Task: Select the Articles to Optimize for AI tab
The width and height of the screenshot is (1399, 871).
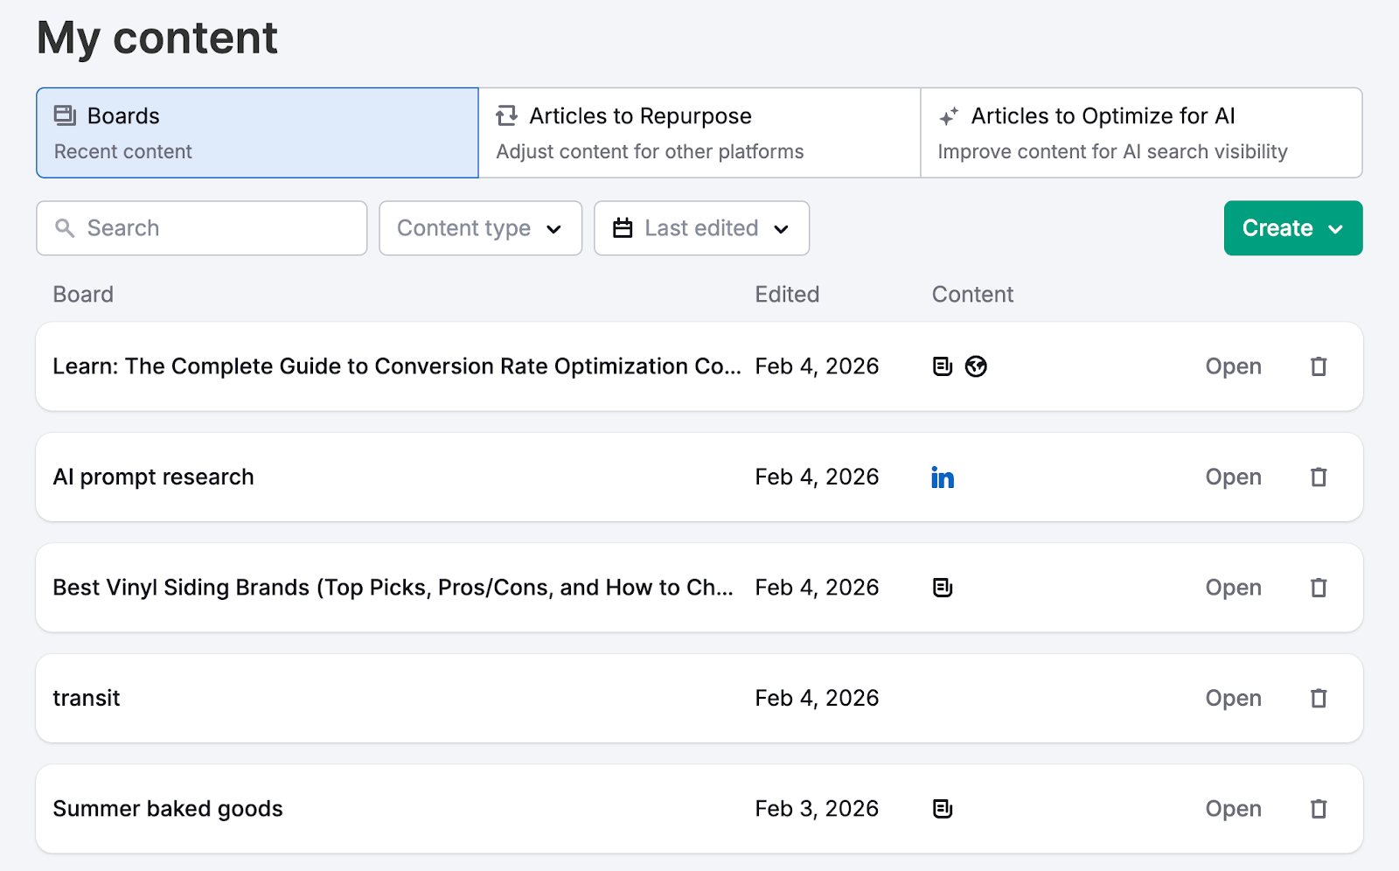Action: (x=1141, y=132)
